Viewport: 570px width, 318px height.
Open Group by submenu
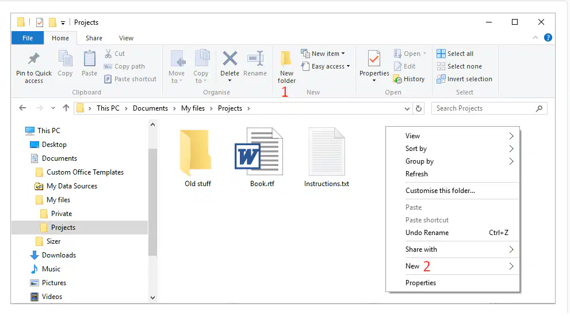[453, 161]
